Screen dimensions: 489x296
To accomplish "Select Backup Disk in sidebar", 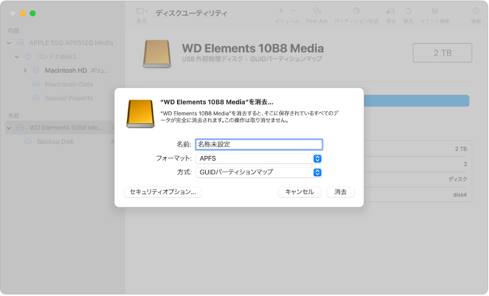I will coord(56,142).
